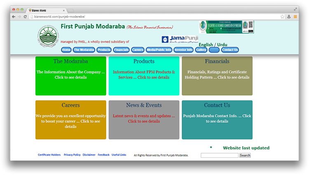Open the orange Careers tile
Image resolution: width=309 pixels, height=175 pixels.
[x=70, y=120]
